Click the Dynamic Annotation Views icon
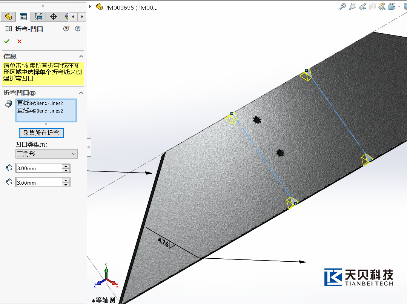The height and width of the screenshot is (304, 407). pos(382,6)
